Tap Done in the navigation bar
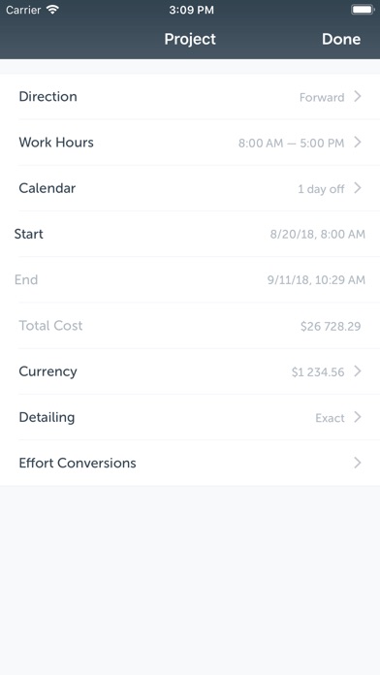 (x=341, y=39)
